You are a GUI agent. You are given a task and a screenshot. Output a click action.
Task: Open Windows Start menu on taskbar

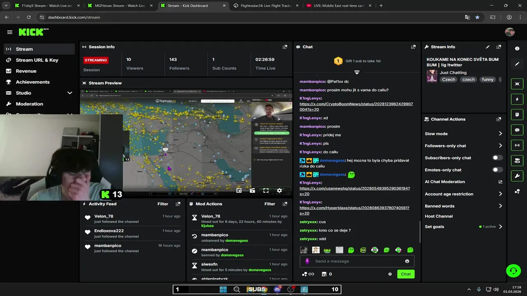pyautogui.click(x=223, y=289)
